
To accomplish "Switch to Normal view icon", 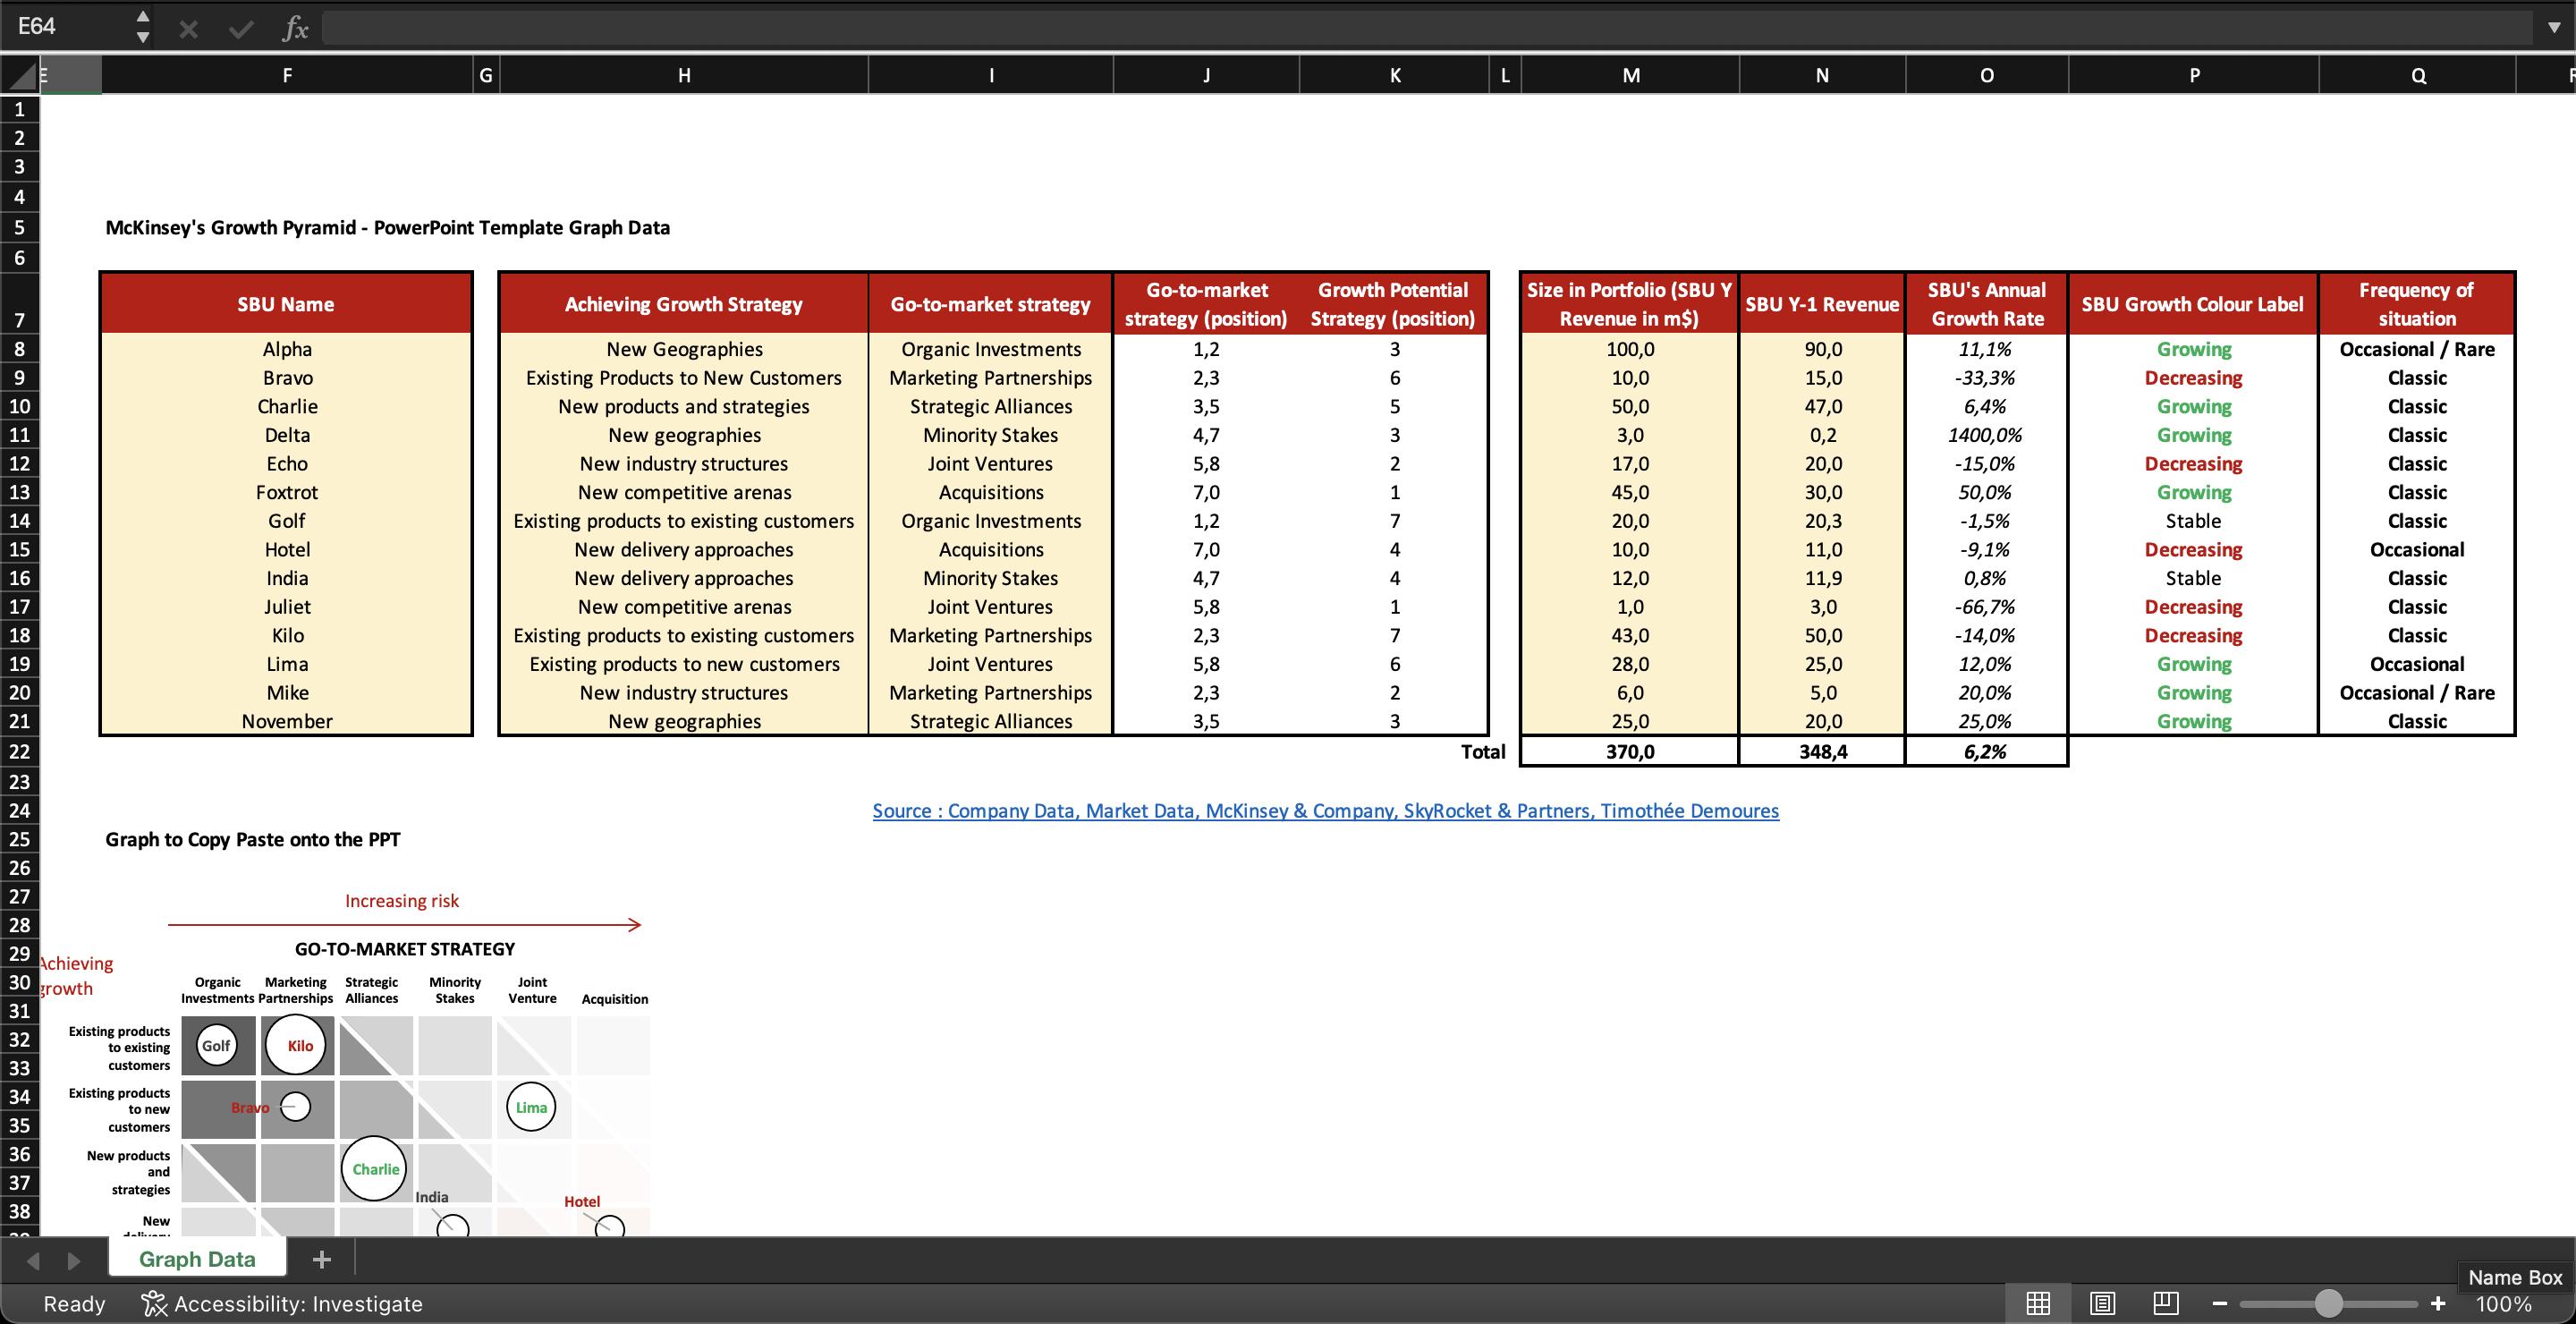I will click(2037, 1303).
